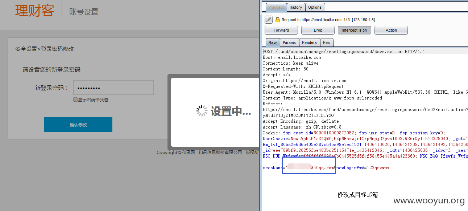Click the Accept-Language header line

pos(302,127)
